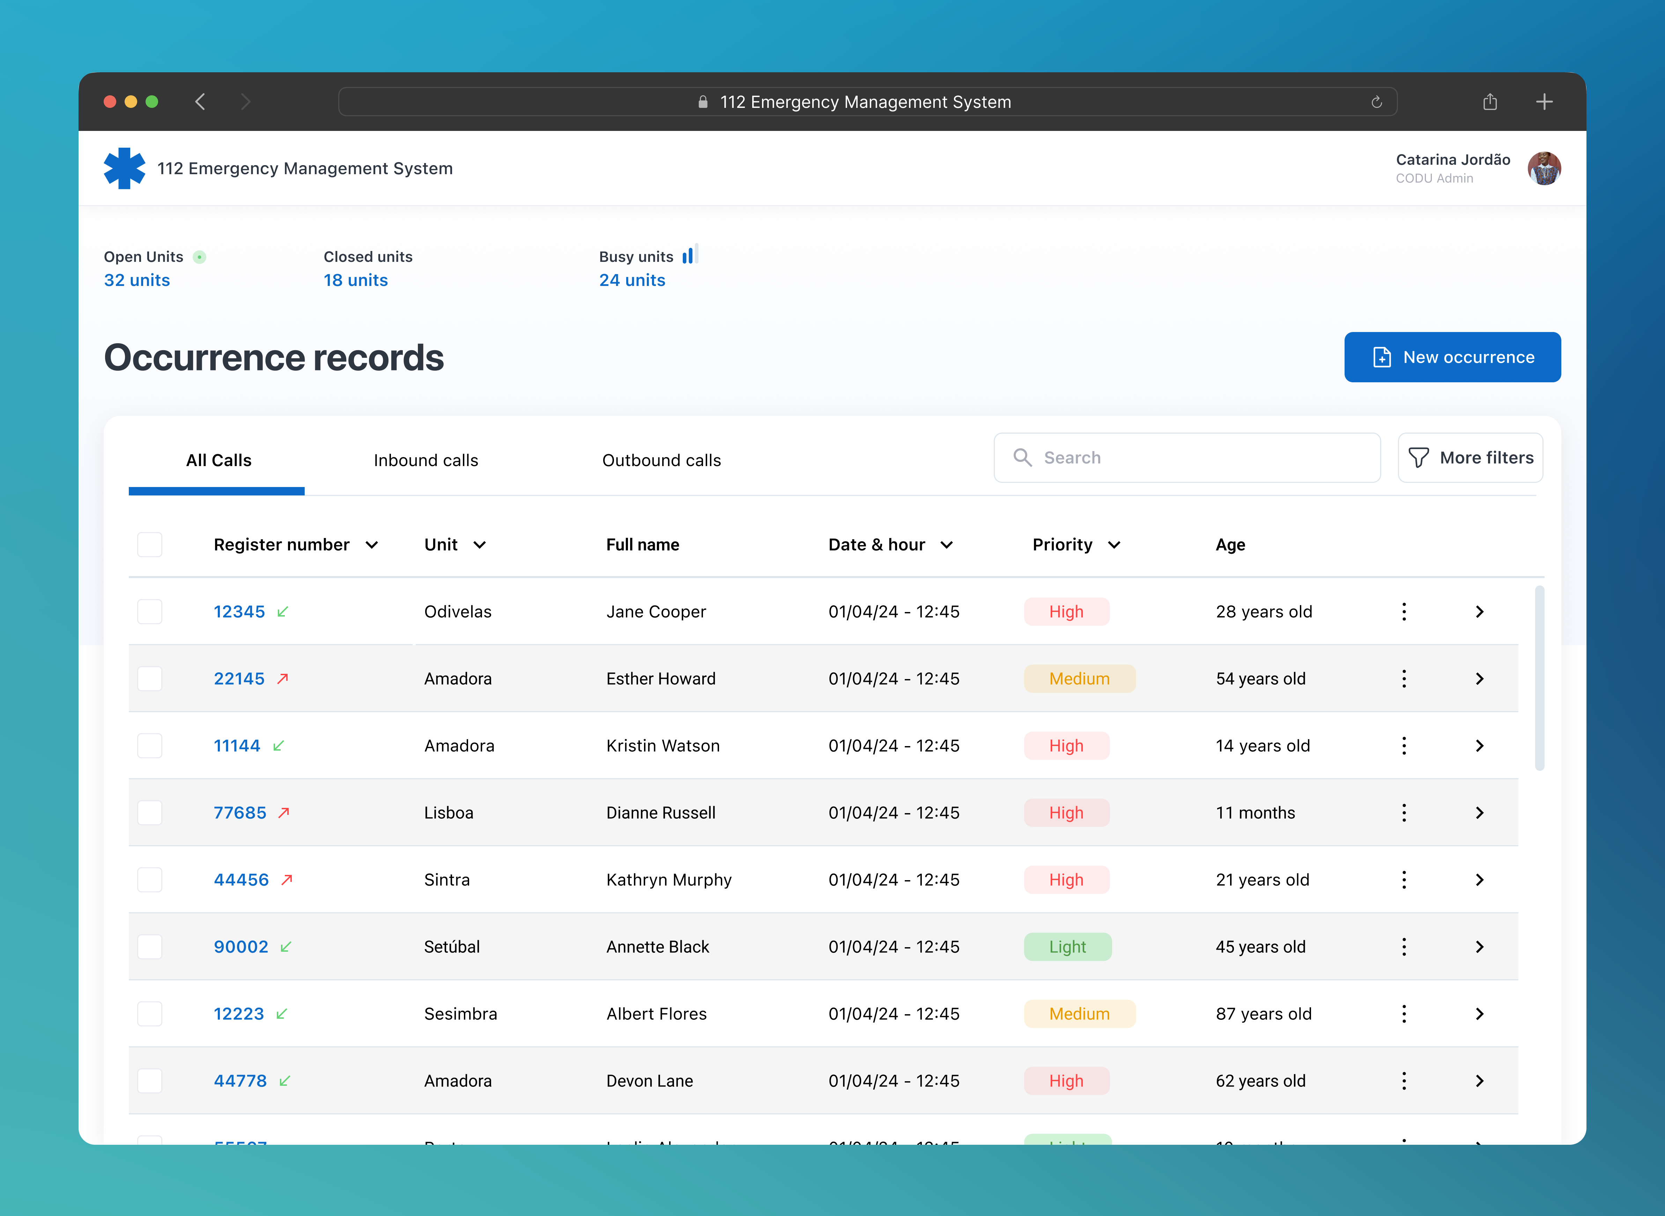Open a new tab with plus icon

point(1544,102)
